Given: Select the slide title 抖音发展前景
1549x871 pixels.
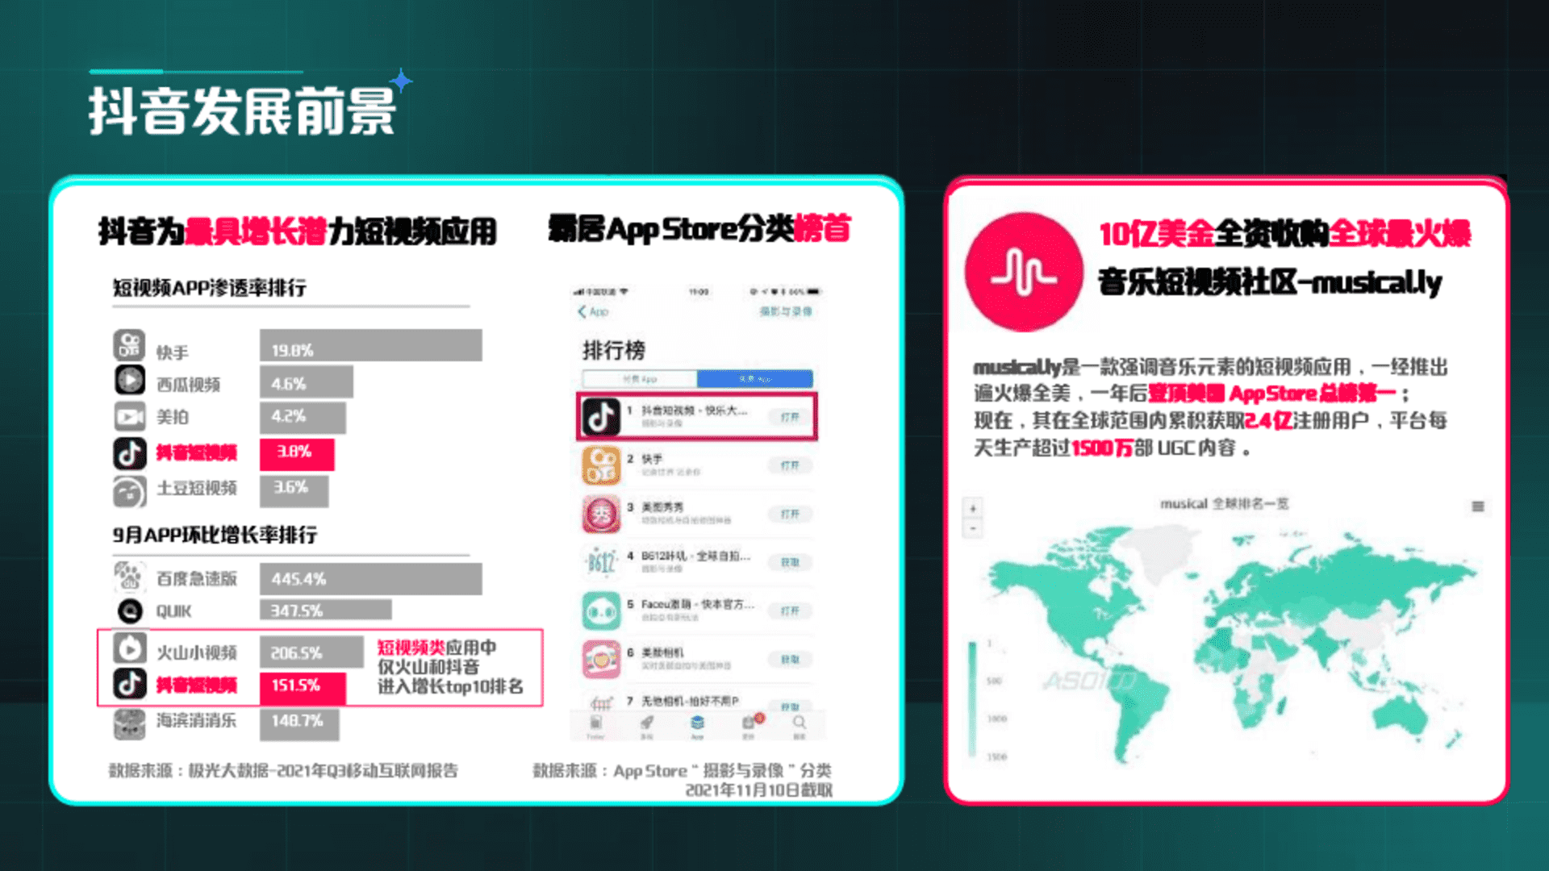Looking at the screenshot, I should coord(242,110).
